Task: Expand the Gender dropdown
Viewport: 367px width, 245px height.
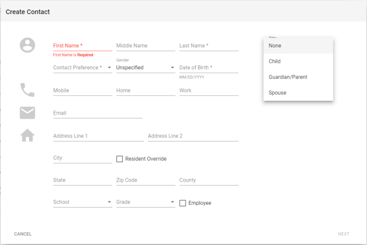Action: tap(145, 68)
